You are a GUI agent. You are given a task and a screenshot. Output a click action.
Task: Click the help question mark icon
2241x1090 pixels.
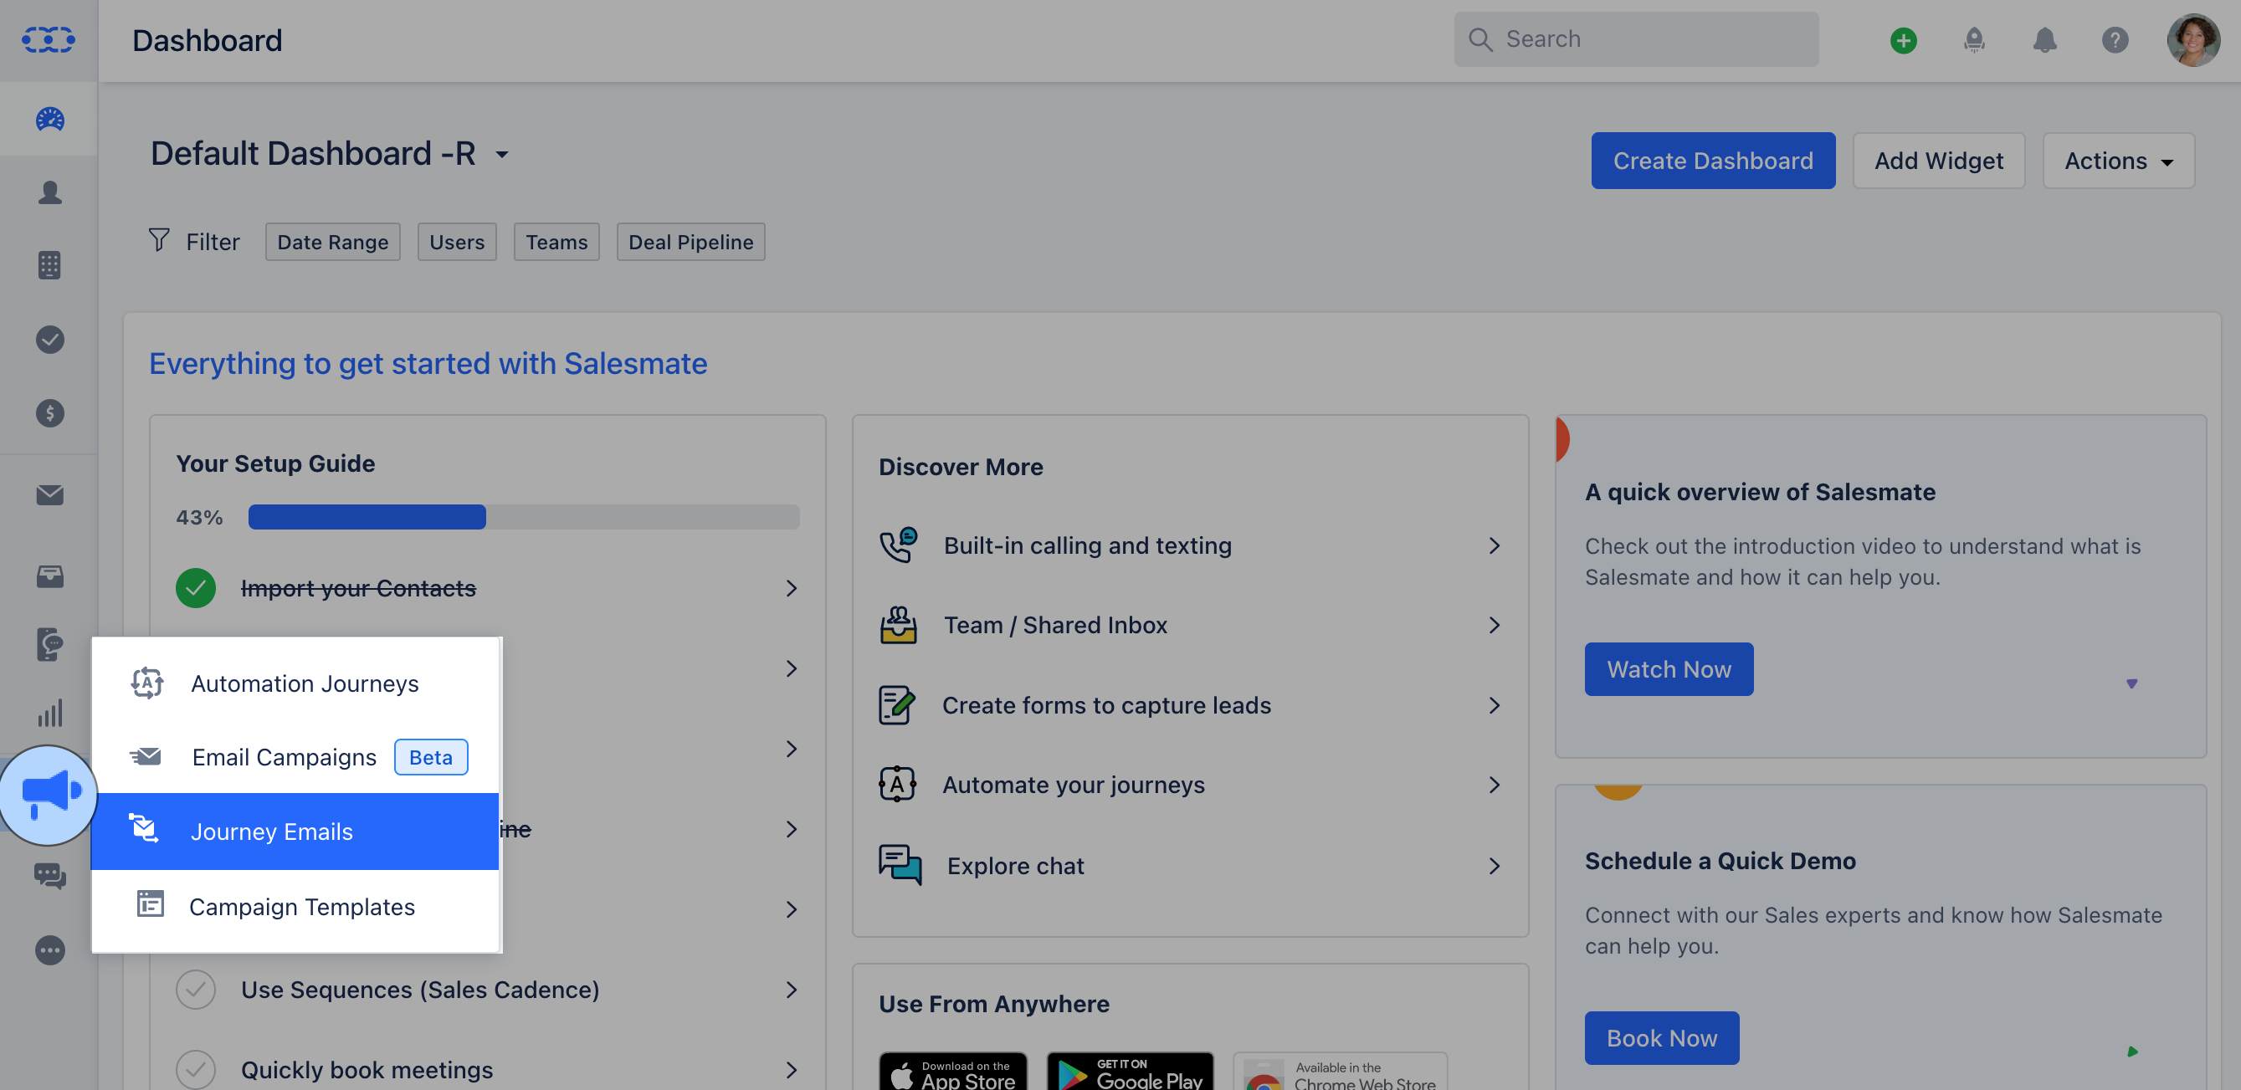2114,40
